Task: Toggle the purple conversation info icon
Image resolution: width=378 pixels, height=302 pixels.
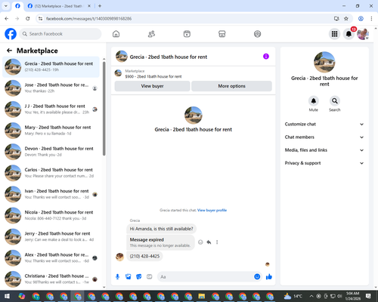Action: (266, 57)
